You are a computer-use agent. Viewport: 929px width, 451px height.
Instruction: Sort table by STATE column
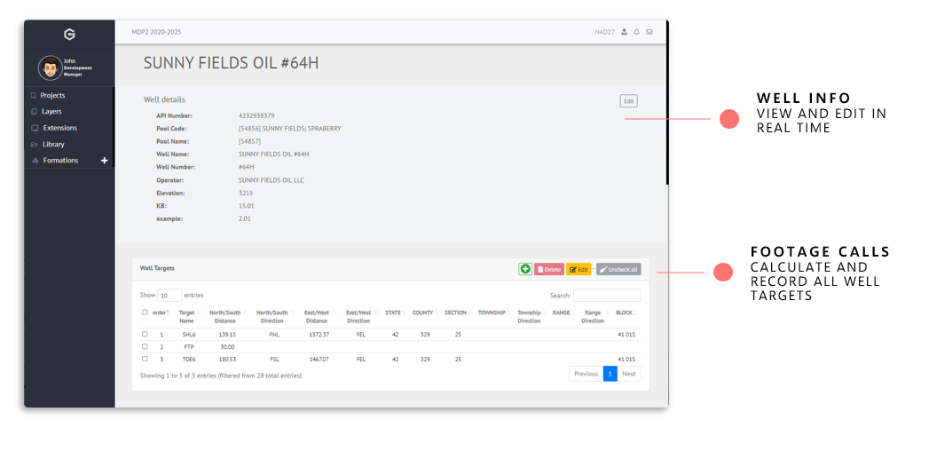tap(393, 313)
